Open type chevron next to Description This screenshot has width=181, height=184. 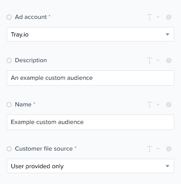coord(158,60)
